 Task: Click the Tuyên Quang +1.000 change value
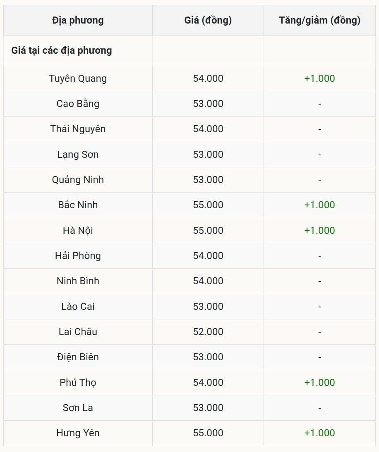point(319,79)
